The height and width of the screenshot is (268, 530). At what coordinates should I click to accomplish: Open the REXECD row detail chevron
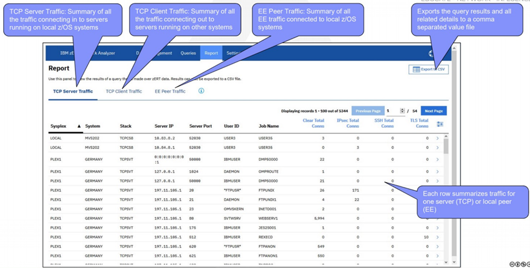[x=437, y=237]
